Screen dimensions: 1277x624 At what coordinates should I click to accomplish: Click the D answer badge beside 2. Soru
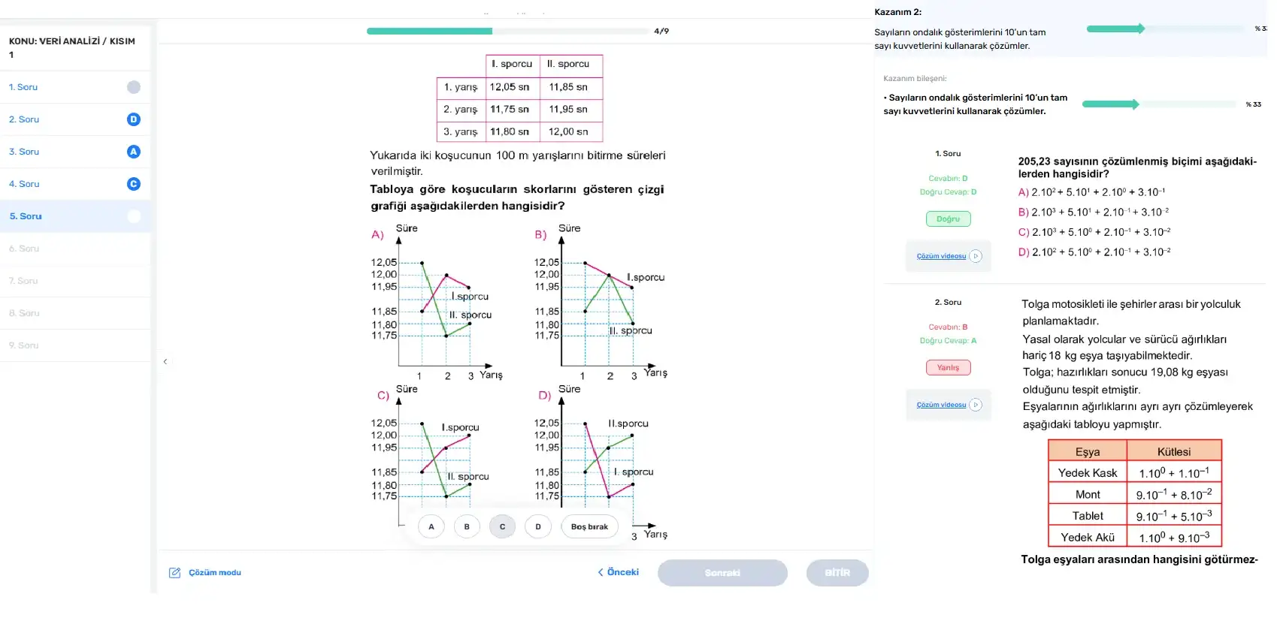coord(134,119)
